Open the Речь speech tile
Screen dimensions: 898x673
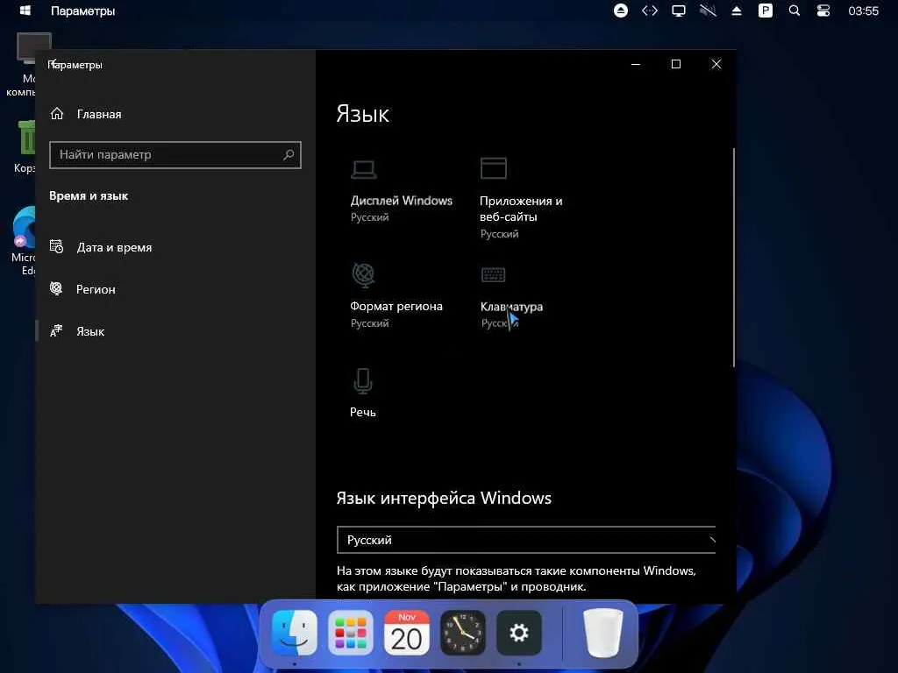click(x=363, y=393)
